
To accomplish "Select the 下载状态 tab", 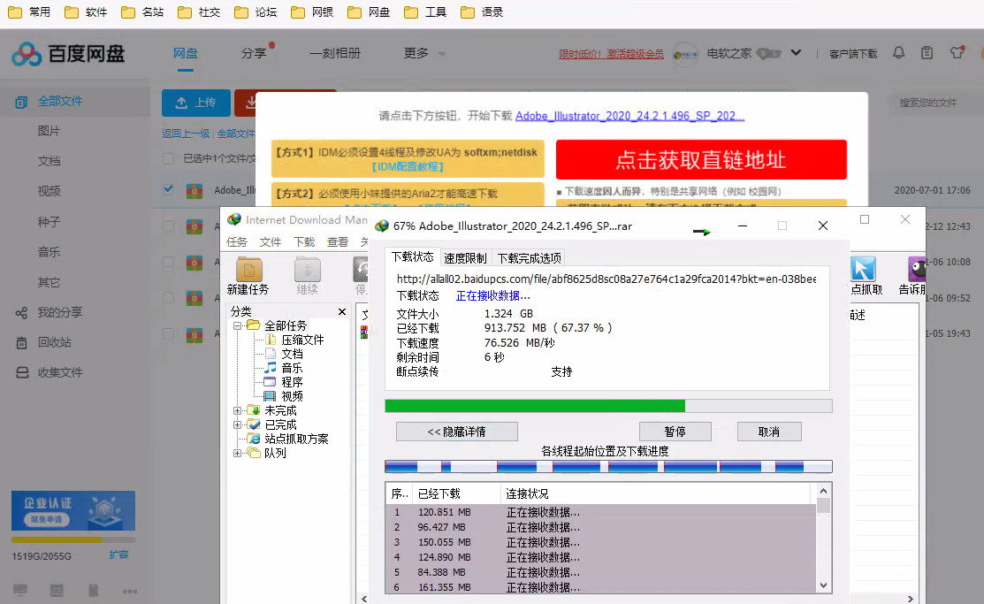I will [x=412, y=256].
